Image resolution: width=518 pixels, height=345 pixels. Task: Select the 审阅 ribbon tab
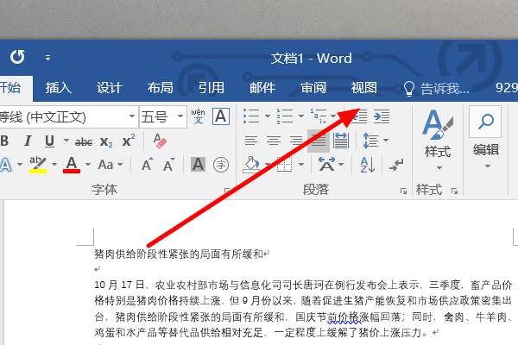tap(313, 88)
